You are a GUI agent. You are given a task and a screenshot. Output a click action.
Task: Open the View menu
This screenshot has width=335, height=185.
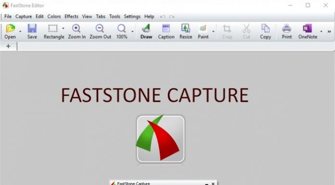[87, 16]
